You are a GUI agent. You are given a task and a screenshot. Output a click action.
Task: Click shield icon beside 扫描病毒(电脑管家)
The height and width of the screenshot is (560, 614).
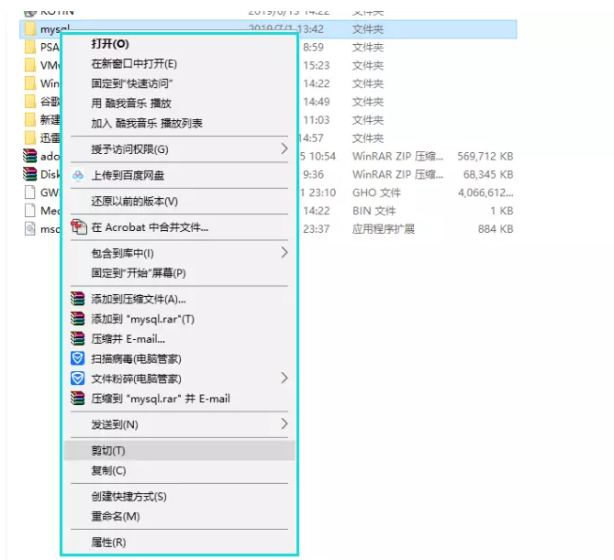point(77,358)
